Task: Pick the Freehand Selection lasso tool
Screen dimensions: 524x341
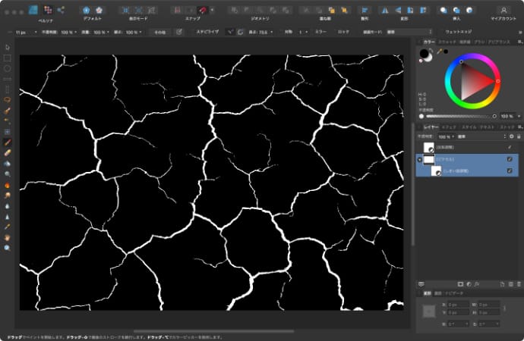Action: 8,99
